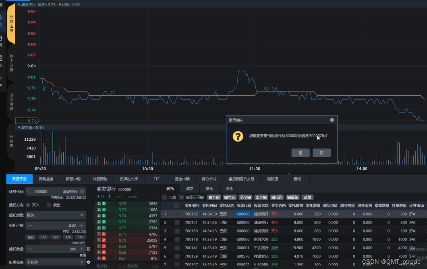Increase 委托价格 with plus button
The width and height of the screenshot is (427, 269).
click(x=81, y=226)
